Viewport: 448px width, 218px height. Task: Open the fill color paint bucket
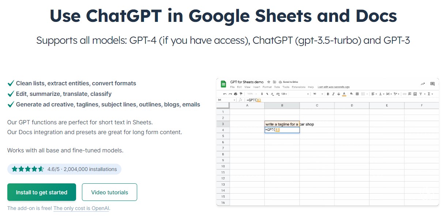tap(351, 94)
